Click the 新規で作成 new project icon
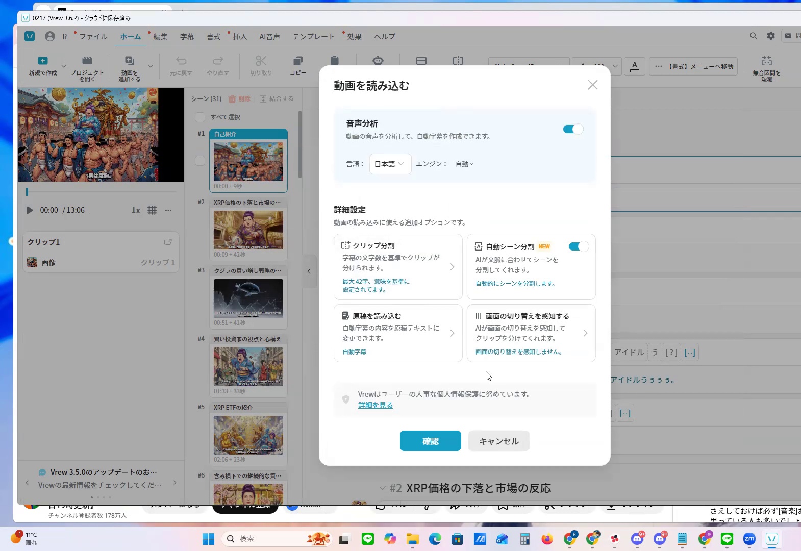 click(x=43, y=61)
